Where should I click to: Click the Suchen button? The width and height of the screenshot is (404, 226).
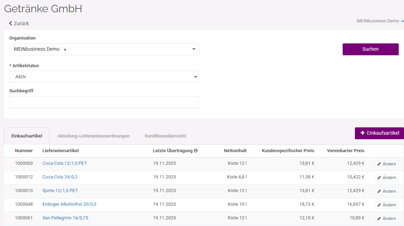370,49
